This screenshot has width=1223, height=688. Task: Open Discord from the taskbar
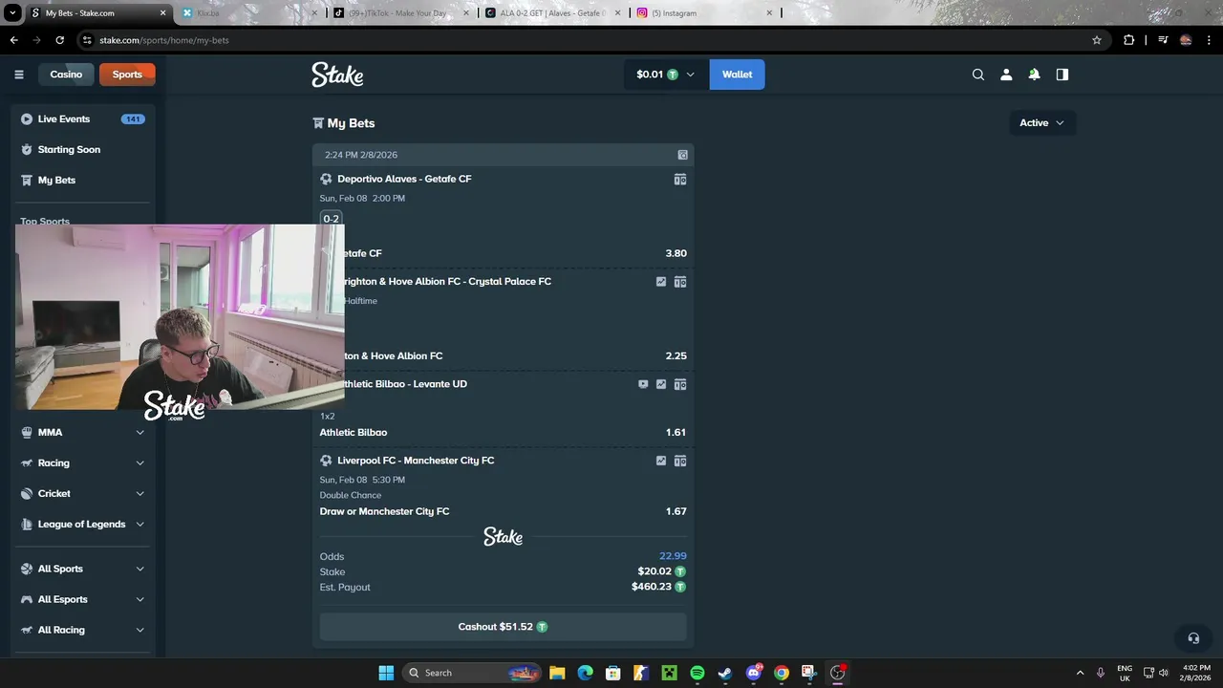(x=754, y=673)
